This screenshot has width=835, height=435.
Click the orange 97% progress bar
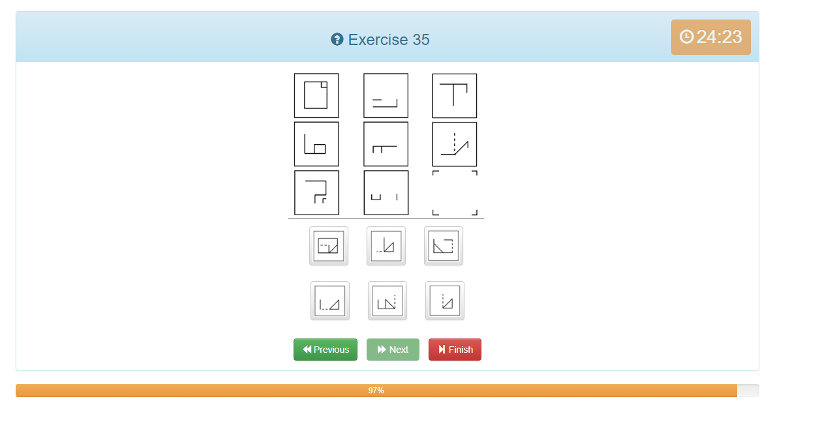(376, 391)
